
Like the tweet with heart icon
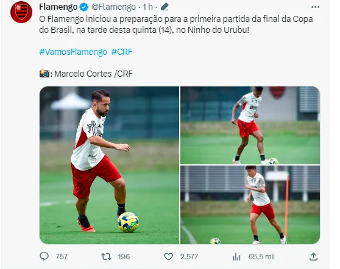[168, 257]
